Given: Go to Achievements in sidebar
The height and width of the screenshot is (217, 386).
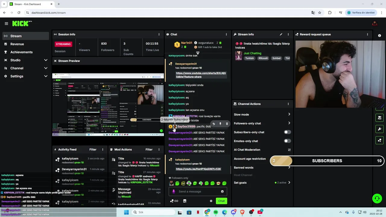Looking at the screenshot, I should [x=26, y=52].
